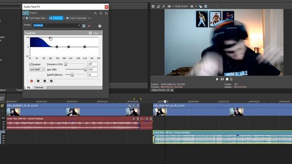The width and height of the screenshot is (292, 164).
Task: Toggle the Track Compressor plug-in checkbox
Action: coord(68,18)
